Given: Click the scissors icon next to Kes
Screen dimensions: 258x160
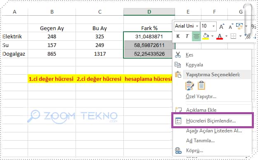Looking at the screenshot, I should coord(178,55).
